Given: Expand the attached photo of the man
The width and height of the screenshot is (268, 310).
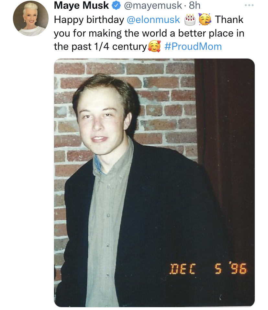Looking at the screenshot, I should (154, 183).
